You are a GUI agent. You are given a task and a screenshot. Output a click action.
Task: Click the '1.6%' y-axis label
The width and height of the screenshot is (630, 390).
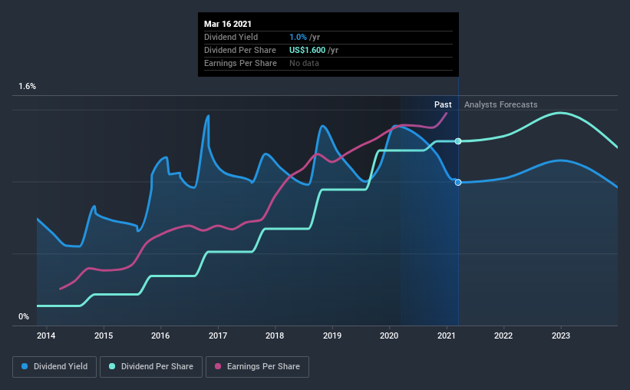28,87
